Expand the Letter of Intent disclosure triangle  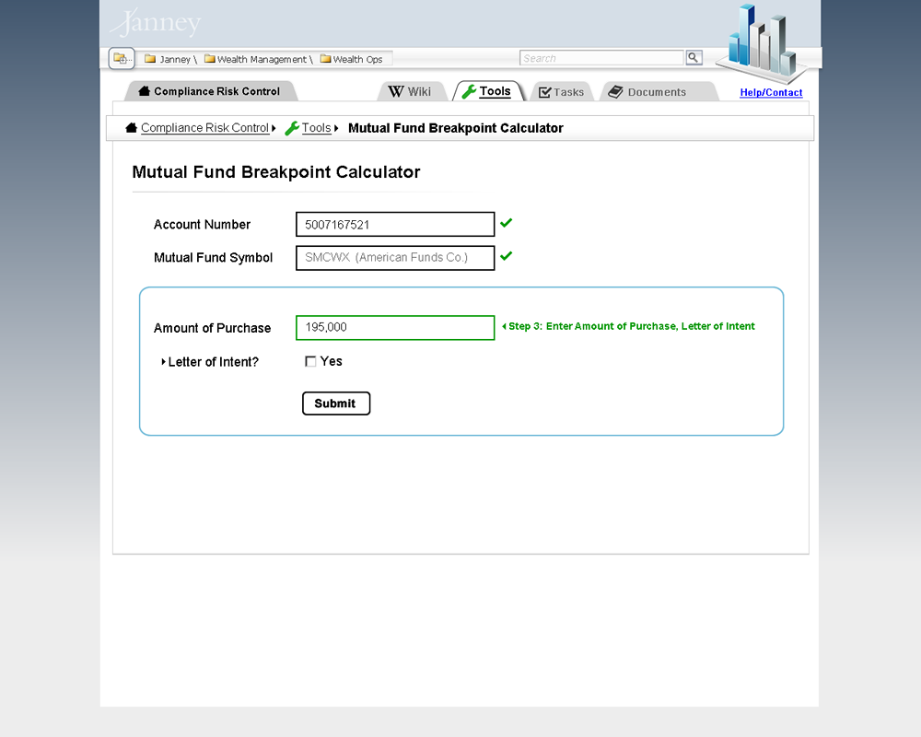click(x=164, y=361)
